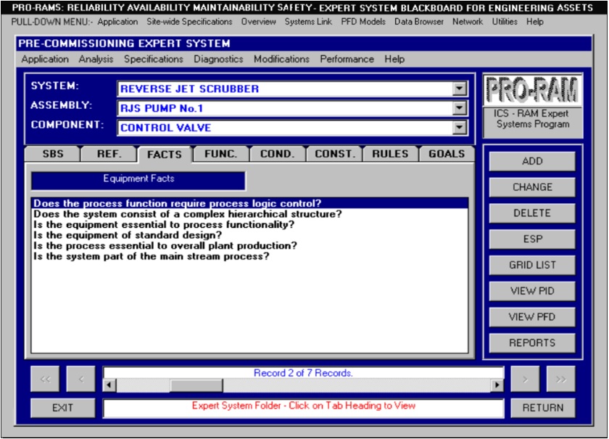Open the ASSEMBLY dropdown arrow

pyautogui.click(x=460, y=108)
